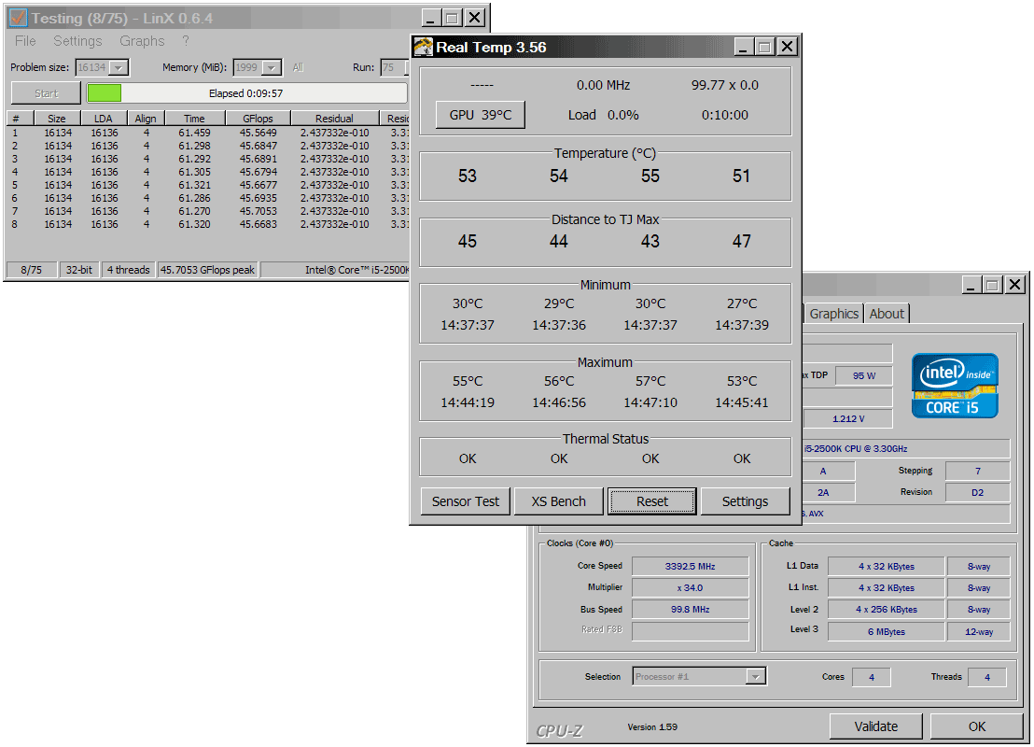Minimize the LinX window

pyautogui.click(x=430, y=18)
